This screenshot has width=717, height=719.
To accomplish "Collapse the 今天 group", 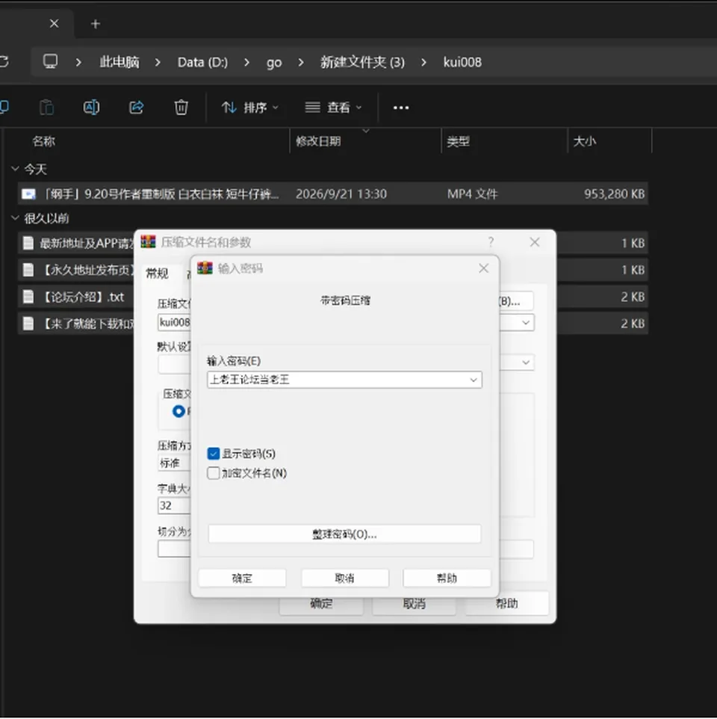I will [15, 169].
